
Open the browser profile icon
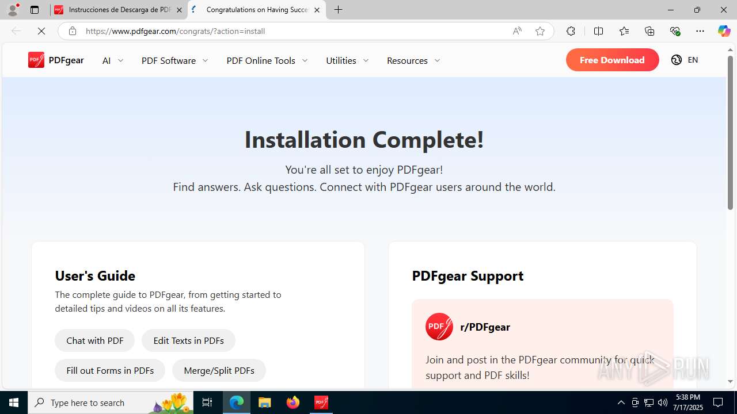13,10
